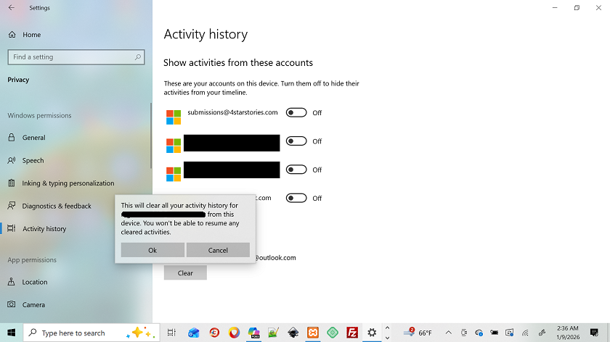Go back using the Settings back arrow
This screenshot has width=610, height=342.
pyautogui.click(x=12, y=8)
